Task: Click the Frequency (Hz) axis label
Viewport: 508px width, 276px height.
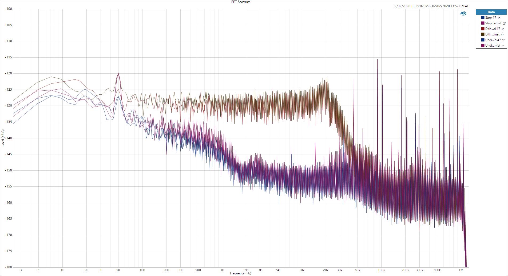Action: click(x=240, y=273)
